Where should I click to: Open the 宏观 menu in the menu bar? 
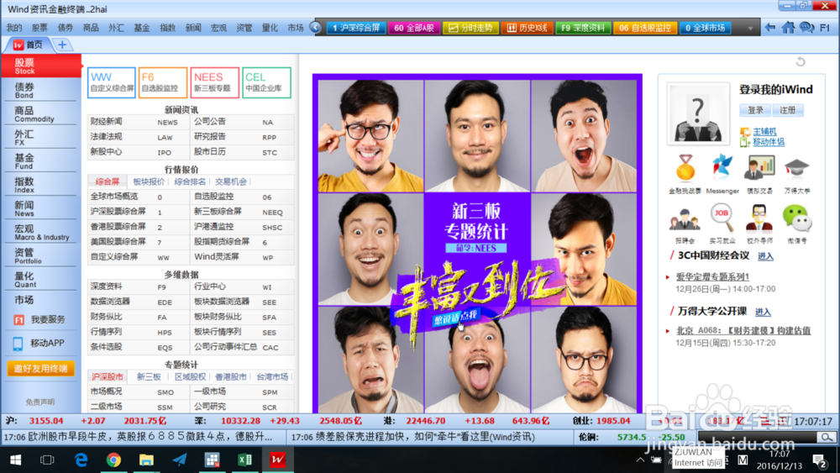click(218, 28)
